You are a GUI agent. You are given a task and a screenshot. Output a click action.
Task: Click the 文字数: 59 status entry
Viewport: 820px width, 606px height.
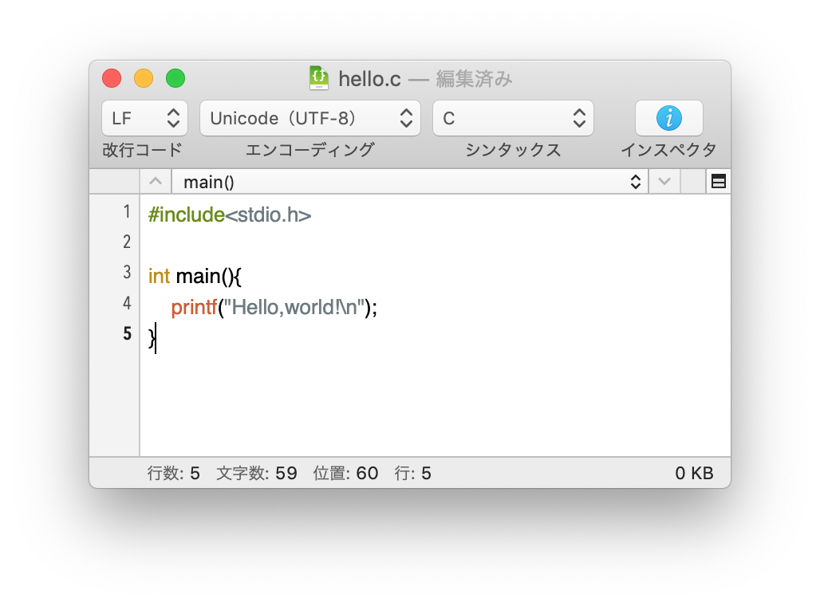[x=257, y=473]
